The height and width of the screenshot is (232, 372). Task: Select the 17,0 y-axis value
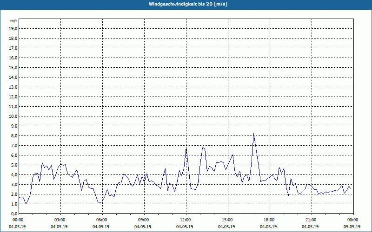(13, 48)
